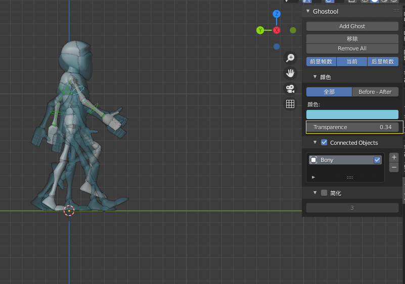Switch perspective/orthographic with grid icon
The image size is (405, 284).
290,104
